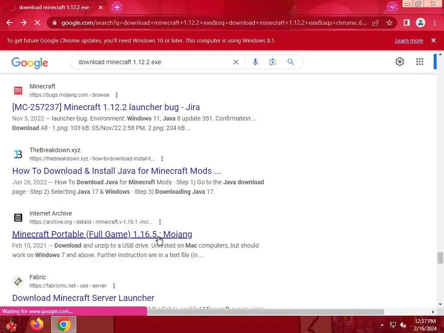
Task: Open Chrome three-dot menu
Action: point(434,23)
